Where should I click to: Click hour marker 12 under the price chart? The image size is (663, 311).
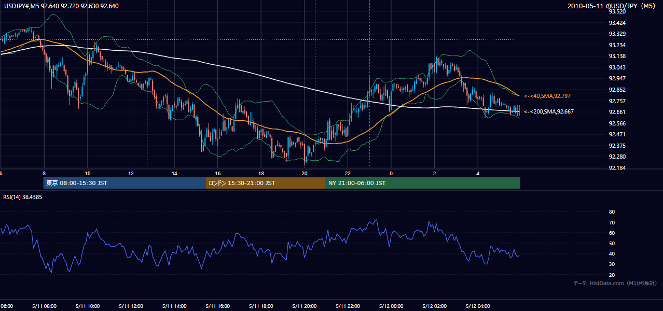pyautogui.click(x=131, y=173)
